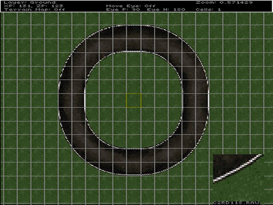
Task: Select the top straight road section
Action: (x=134, y=38)
